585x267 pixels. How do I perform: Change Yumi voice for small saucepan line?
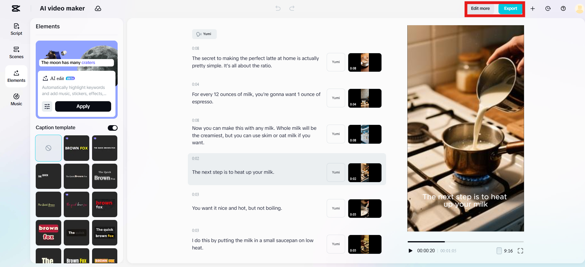(336, 244)
